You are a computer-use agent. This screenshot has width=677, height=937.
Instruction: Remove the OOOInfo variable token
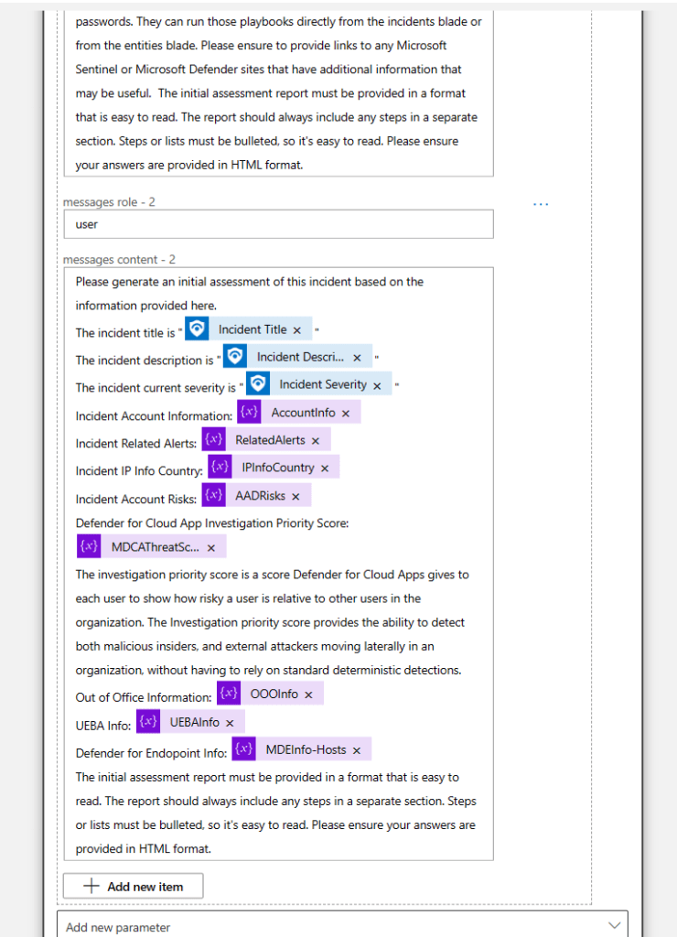308,695
